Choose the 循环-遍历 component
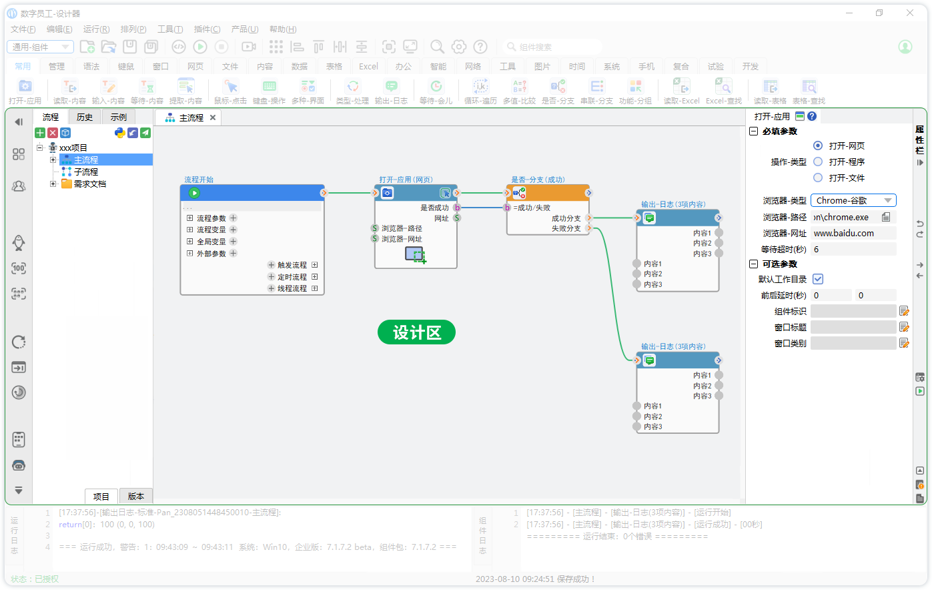932x590 pixels. 480,91
